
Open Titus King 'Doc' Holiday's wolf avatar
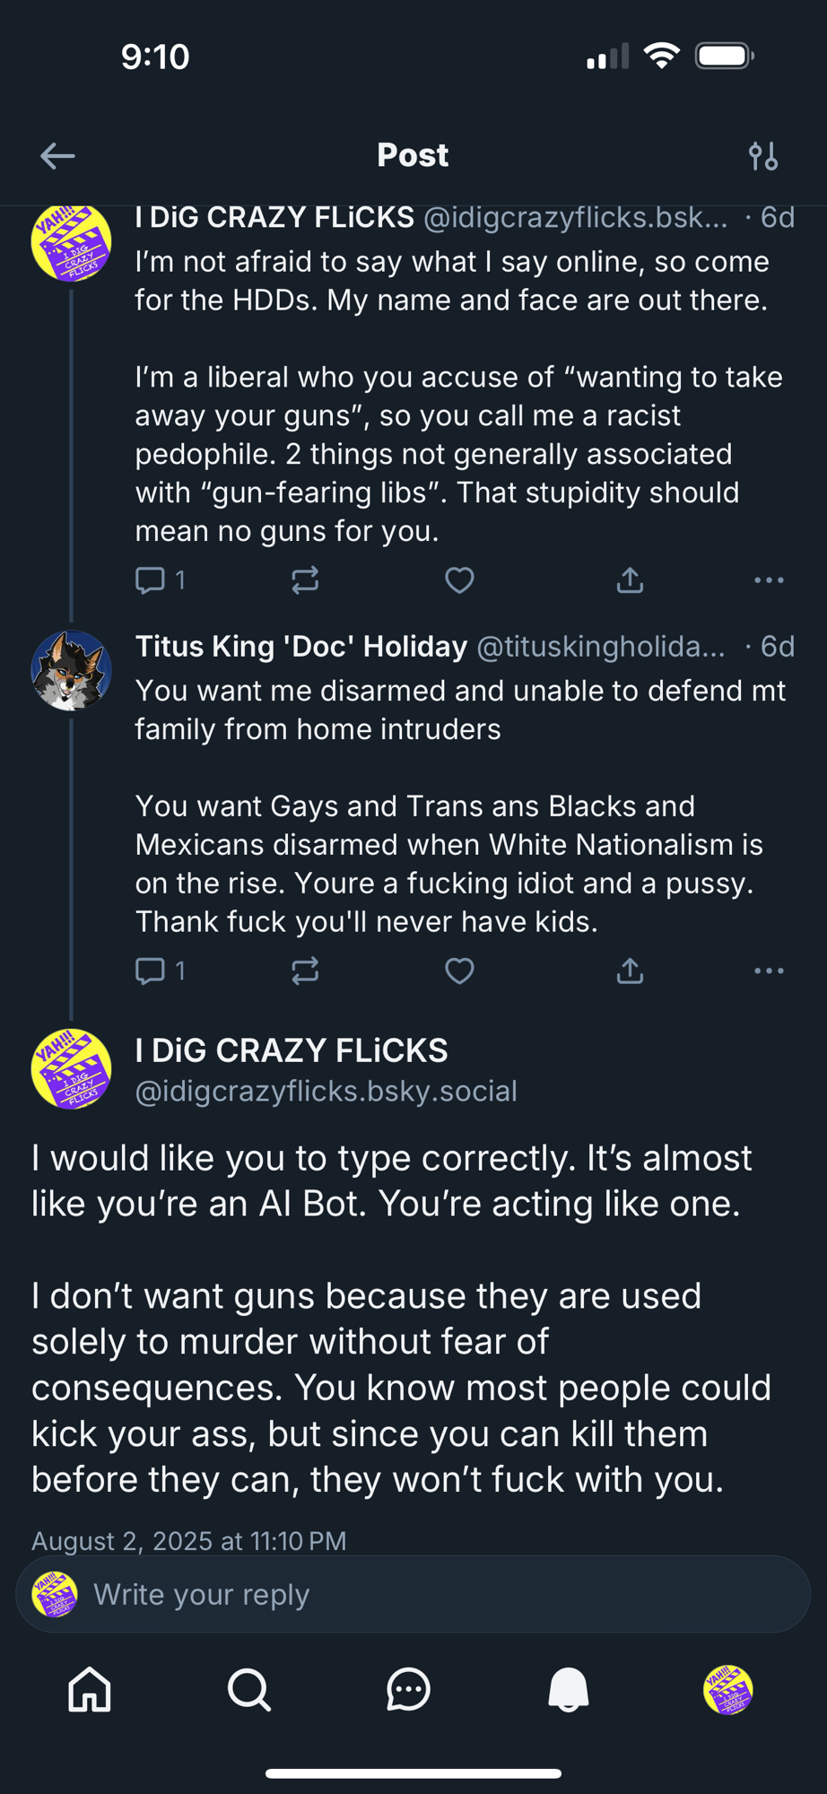point(71,671)
